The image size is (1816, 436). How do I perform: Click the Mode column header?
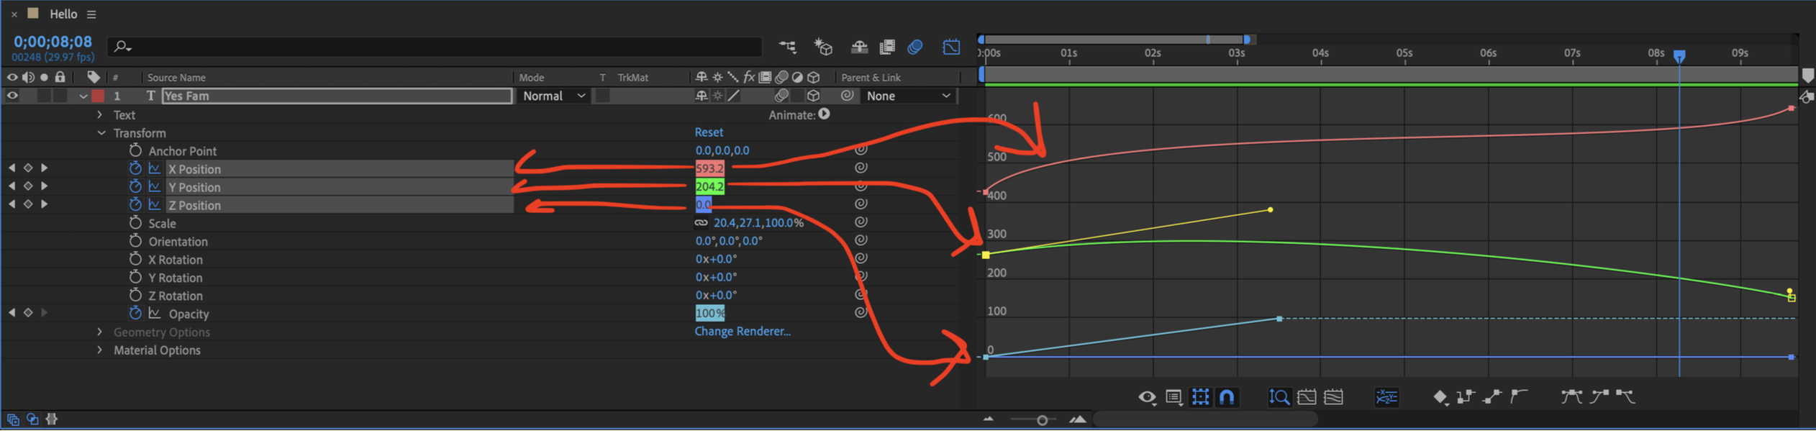(532, 78)
